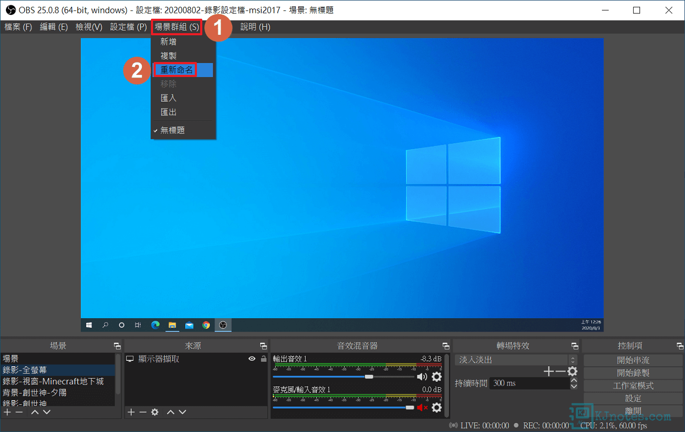685x432 pixels.
Task: Move the selected scene down
Action: click(x=47, y=412)
